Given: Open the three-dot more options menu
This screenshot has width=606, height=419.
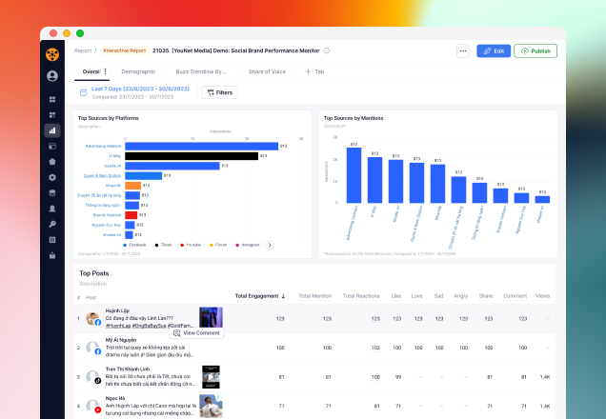Looking at the screenshot, I should (x=463, y=51).
